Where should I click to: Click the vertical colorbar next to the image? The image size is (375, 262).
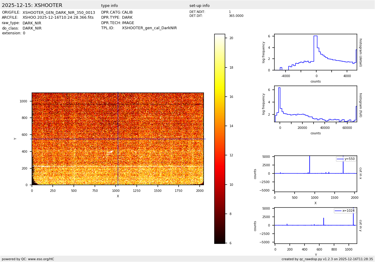pyautogui.click(x=220, y=139)
